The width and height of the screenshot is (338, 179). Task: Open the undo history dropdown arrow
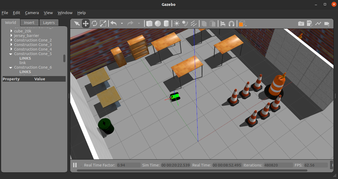122,23
